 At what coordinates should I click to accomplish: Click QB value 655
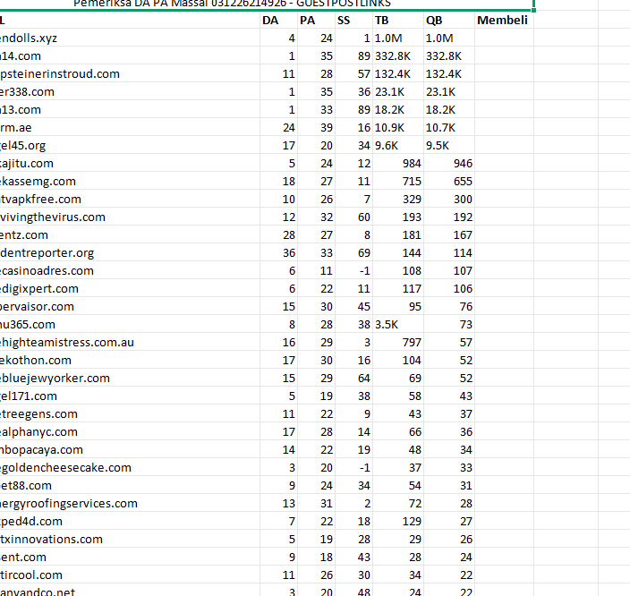coord(449,181)
